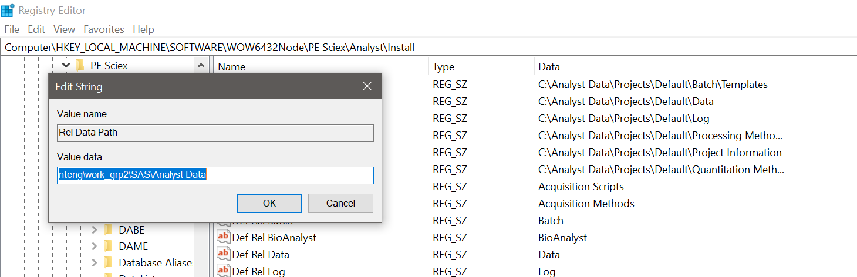Select the PE Sciex tree item
The image size is (857, 277).
pos(109,66)
